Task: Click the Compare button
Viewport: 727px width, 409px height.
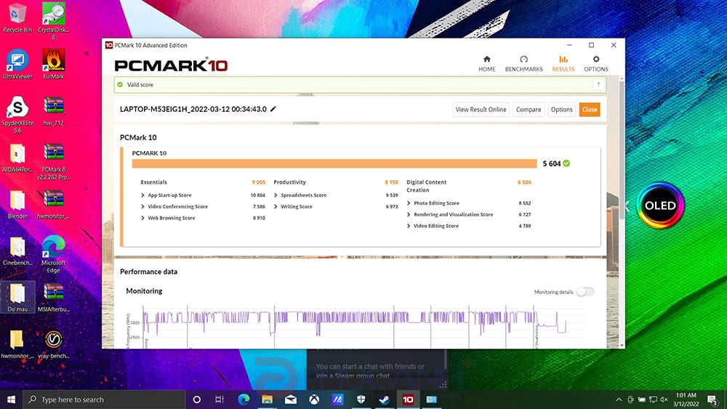Action: coord(529,109)
